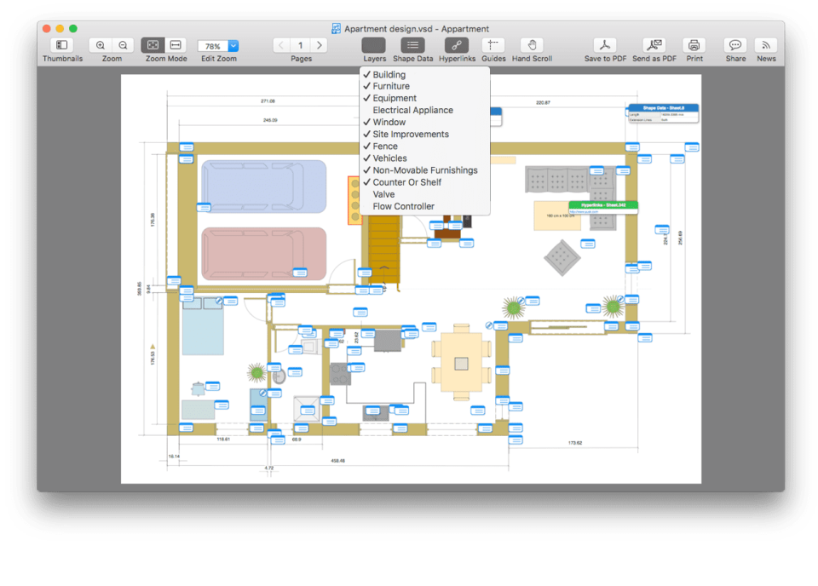Go to the next page arrow
This screenshot has width=818, height=586.
320,45
